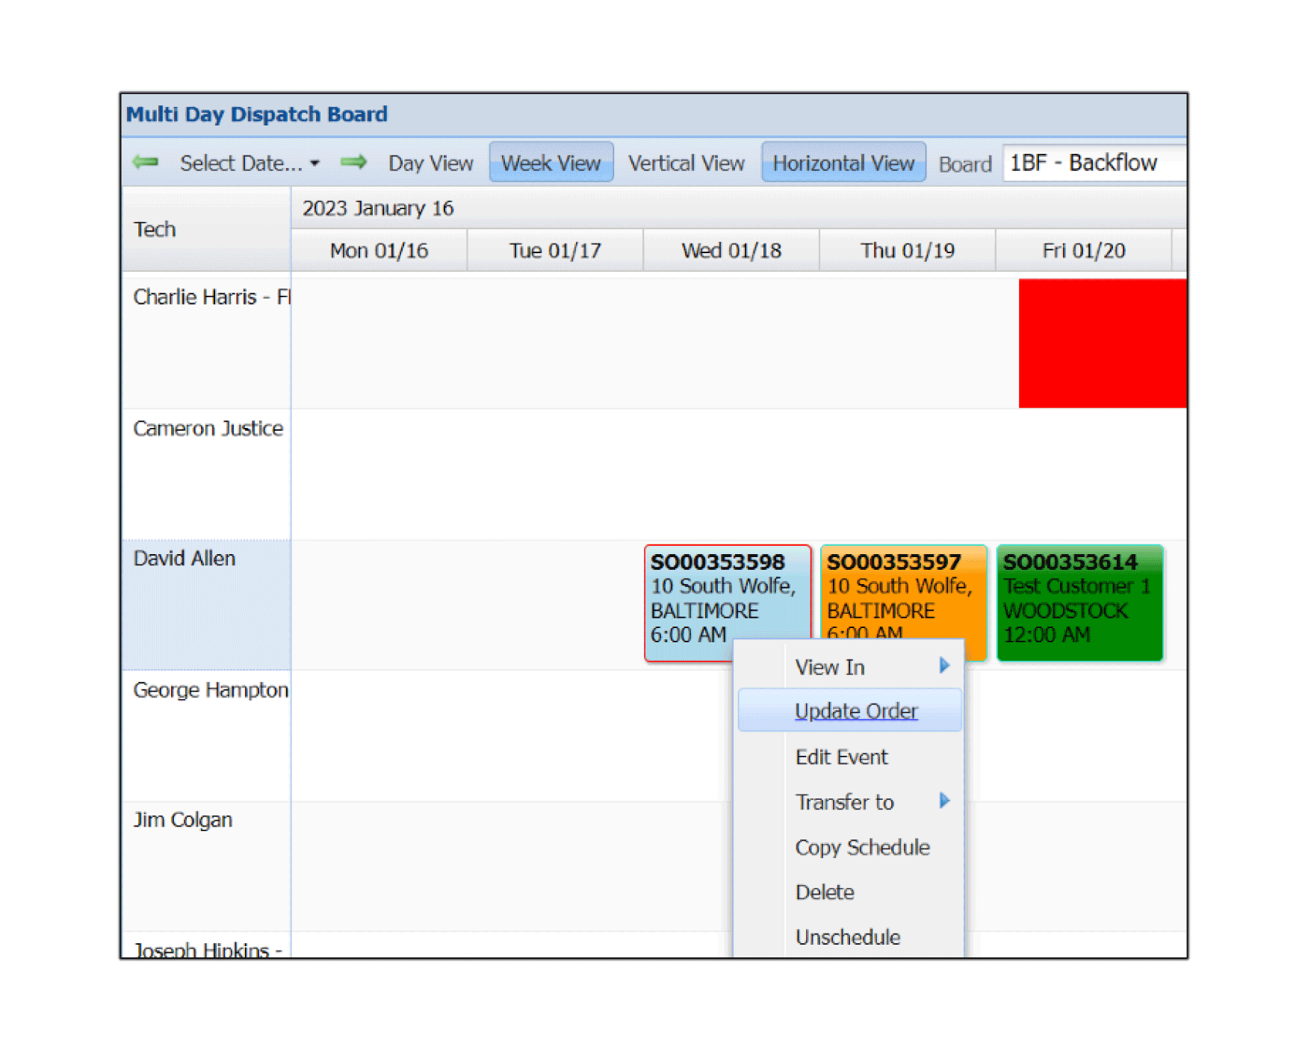Click the green forward arrow icon
This screenshot has width=1308, height=1050.
353,162
